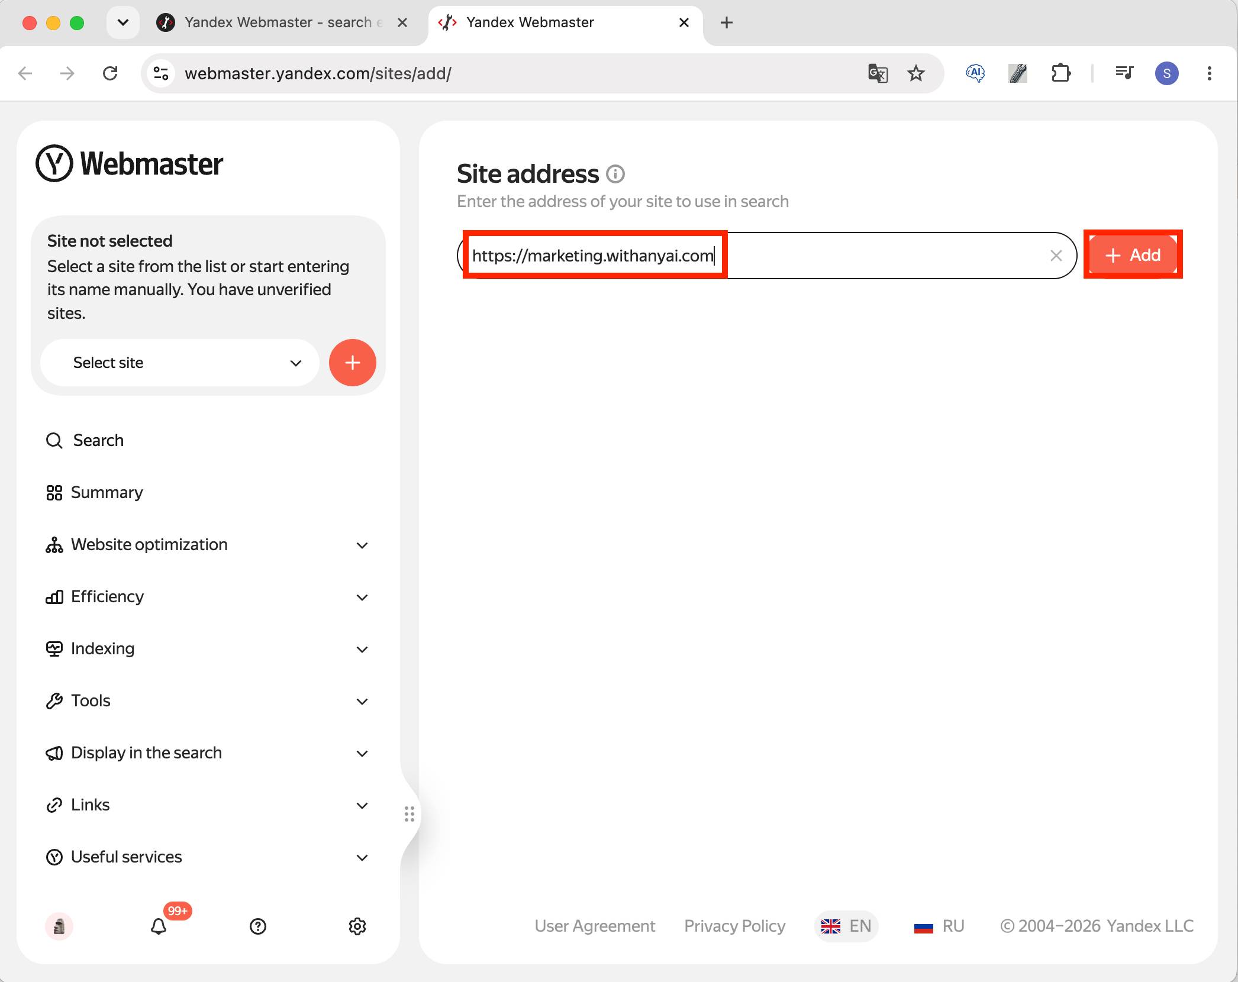Open the Chrome three-dot menu
The width and height of the screenshot is (1238, 982).
pos(1210,73)
